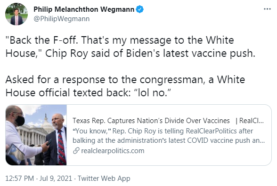Click the 12:57 PM timestamp
The width and height of the screenshot is (277, 186).
20,178
